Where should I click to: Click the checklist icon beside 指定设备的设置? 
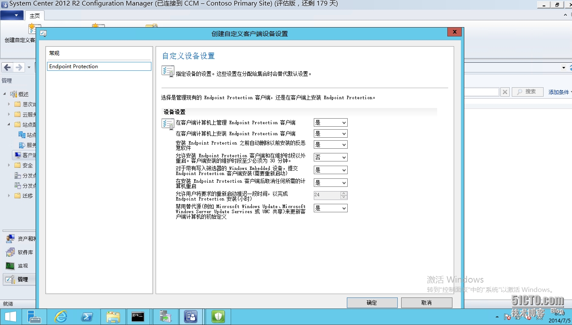point(168,71)
